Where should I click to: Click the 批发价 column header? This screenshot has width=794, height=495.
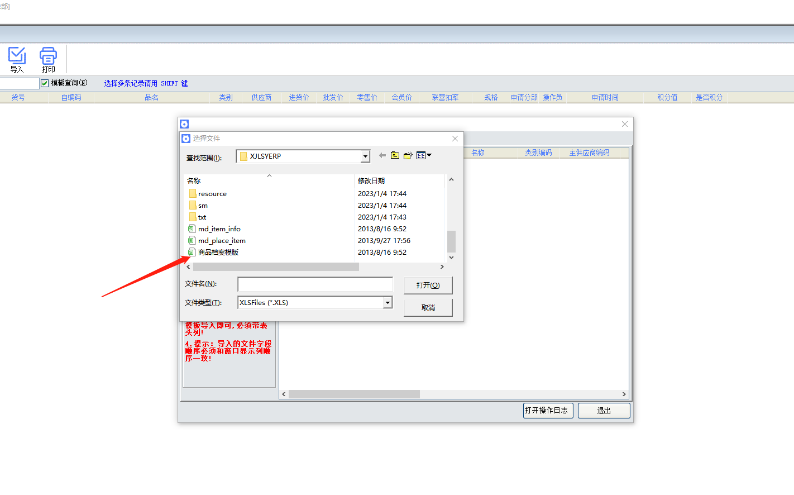(333, 97)
